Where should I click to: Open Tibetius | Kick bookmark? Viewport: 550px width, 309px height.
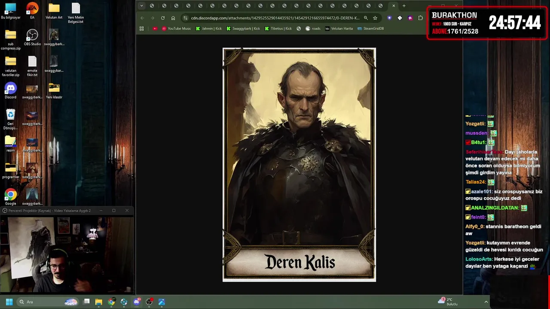point(278,28)
